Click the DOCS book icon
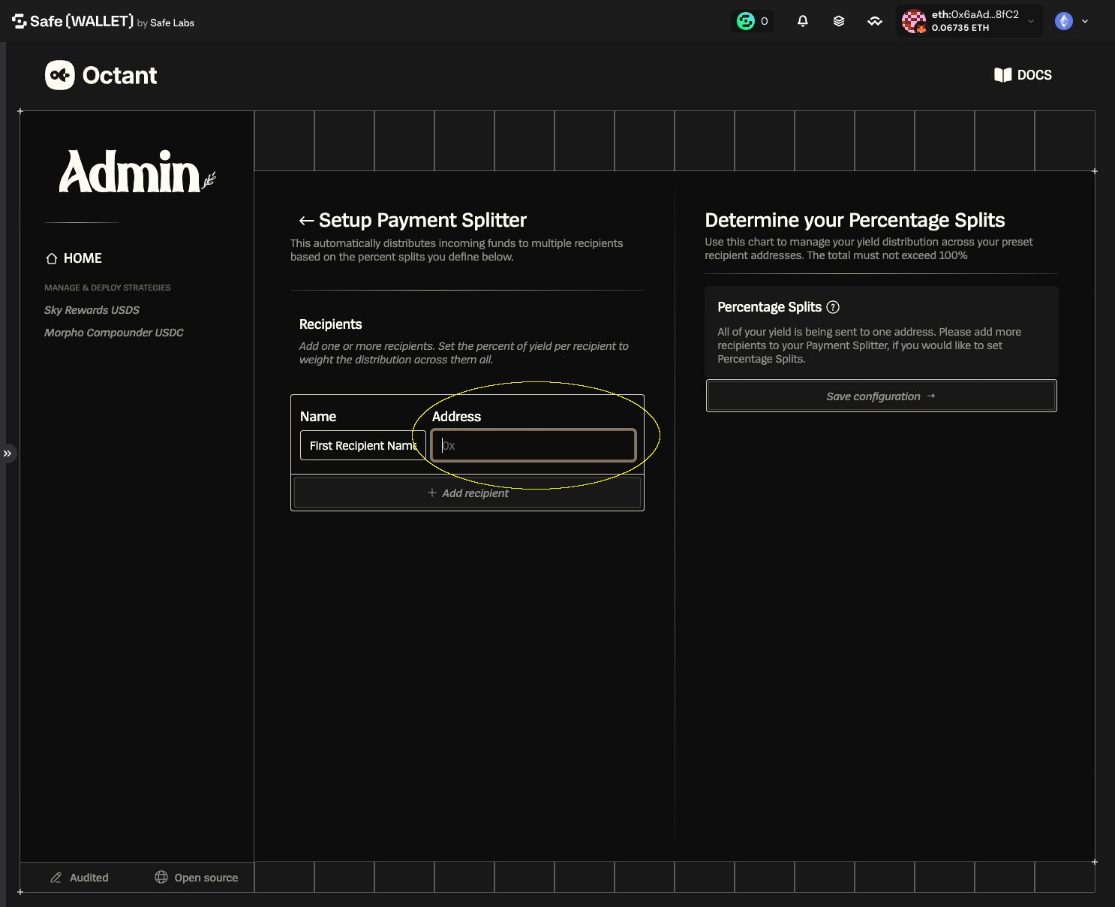 tap(1002, 75)
